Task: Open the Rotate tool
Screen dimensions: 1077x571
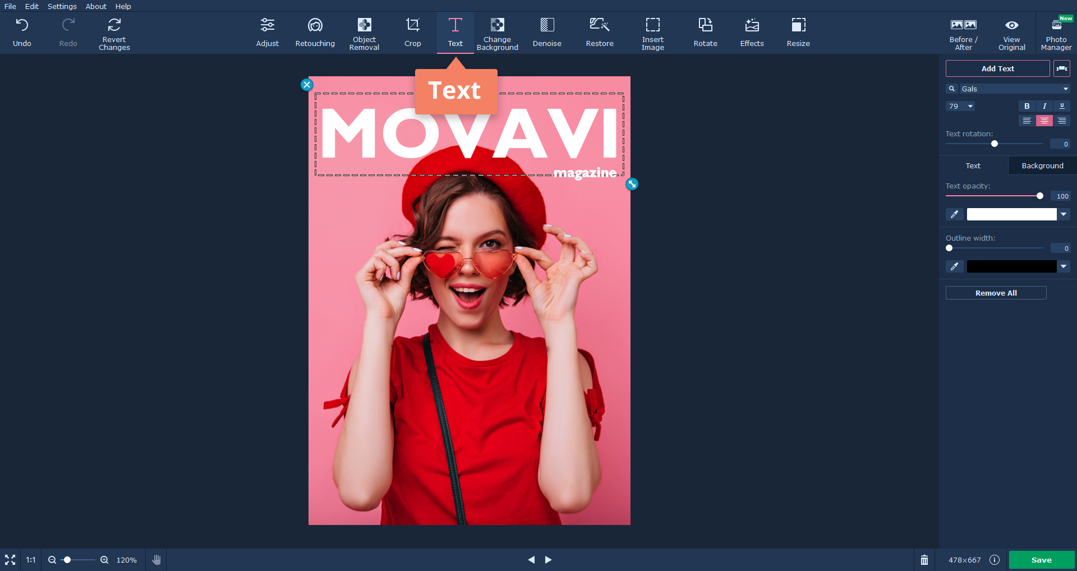Action: point(706,33)
